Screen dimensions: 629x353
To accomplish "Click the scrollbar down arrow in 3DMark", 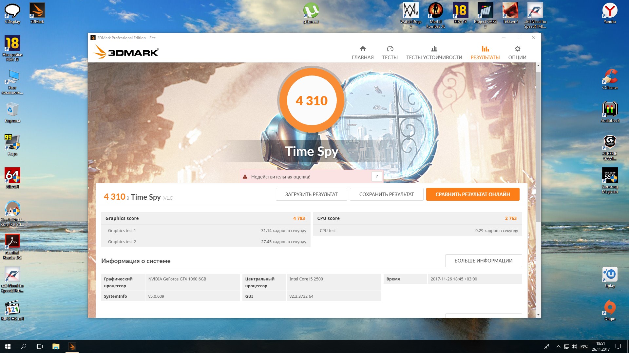I will click(x=538, y=315).
